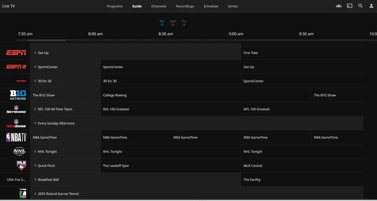Click the Cast to device icon

350,6
